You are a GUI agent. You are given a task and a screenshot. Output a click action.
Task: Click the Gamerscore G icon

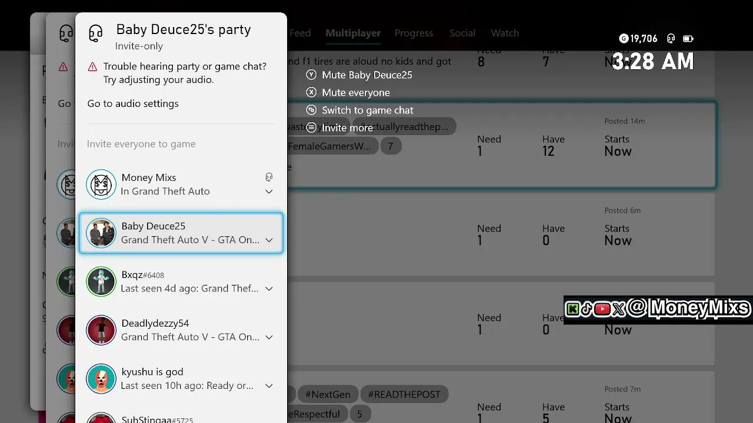624,39
